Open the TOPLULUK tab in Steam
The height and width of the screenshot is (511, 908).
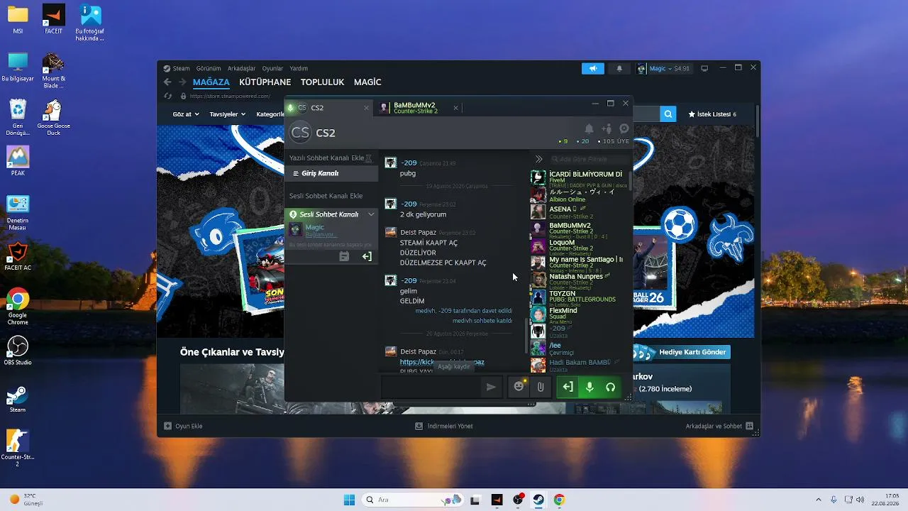(x=322, y=82)
